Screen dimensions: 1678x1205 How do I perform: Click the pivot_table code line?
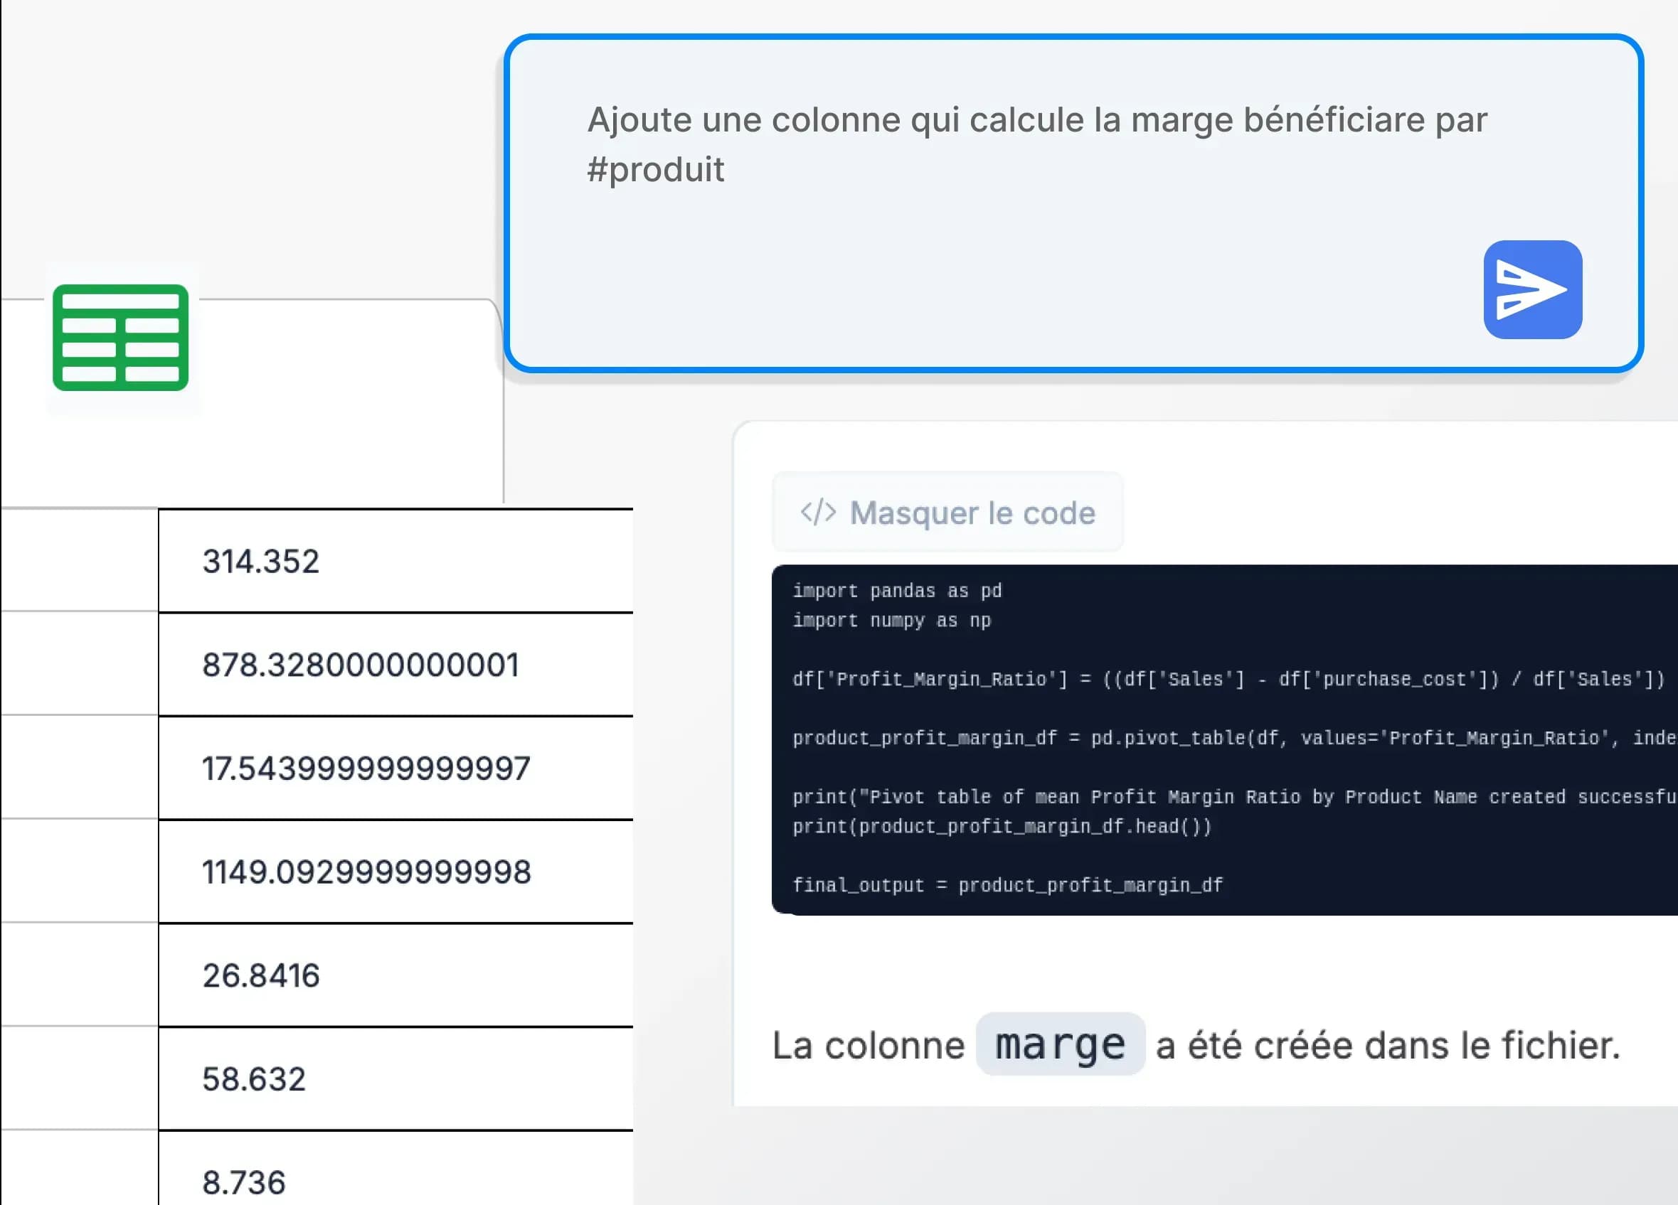[1228, 738]
